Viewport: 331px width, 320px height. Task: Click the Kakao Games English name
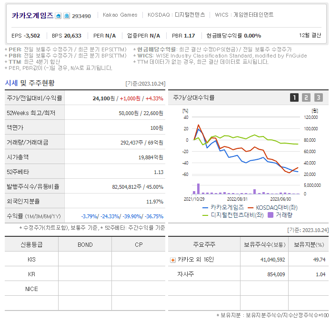coord(120,15)
